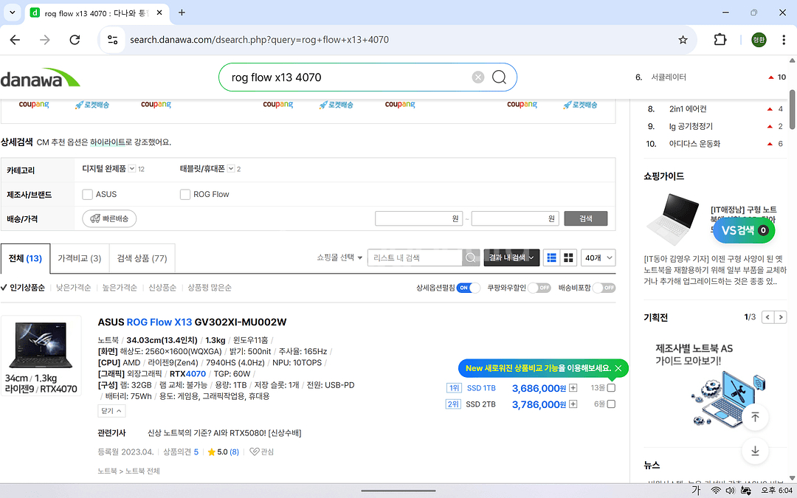Enable 쿠팡와우할인 toggle

click(539, 288)
